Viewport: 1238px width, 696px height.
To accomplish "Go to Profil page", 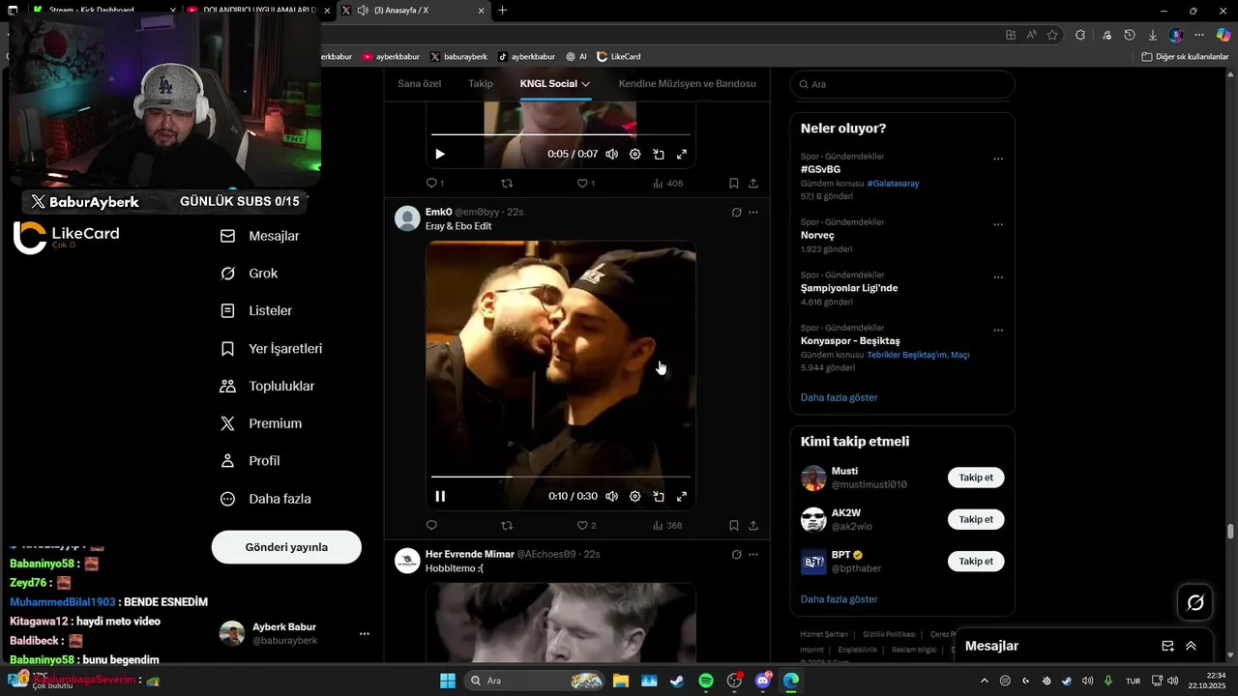I will [250, 461].
